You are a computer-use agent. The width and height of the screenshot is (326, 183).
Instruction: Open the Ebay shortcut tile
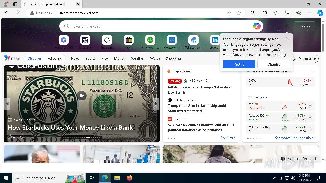(129, 40)
